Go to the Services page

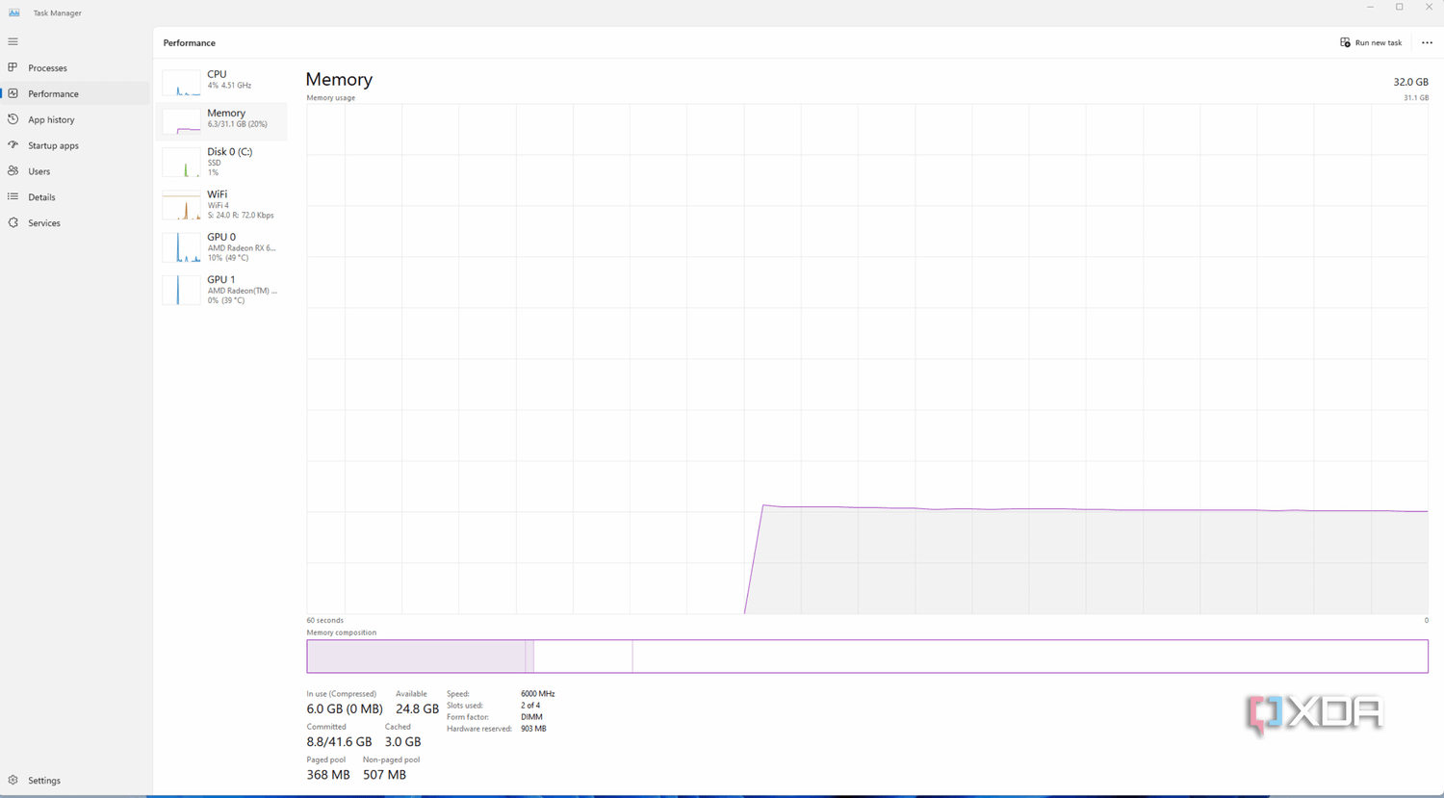(x=44, y=223)
